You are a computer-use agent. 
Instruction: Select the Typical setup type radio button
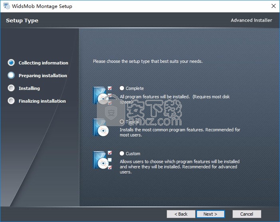(x=122, y=122)
